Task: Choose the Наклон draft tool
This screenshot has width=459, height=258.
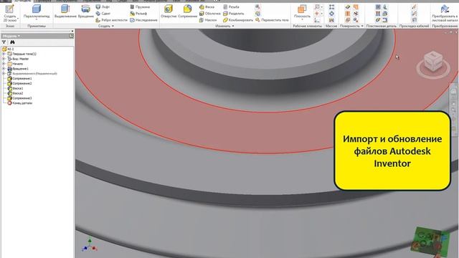Action: point(208,20)
